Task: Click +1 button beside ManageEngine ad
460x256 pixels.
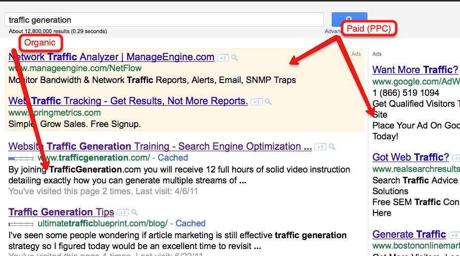Action: tap(223, 58)
